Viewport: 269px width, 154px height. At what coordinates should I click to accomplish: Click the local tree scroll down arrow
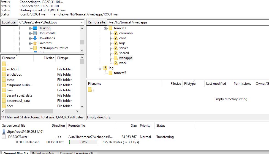(x=82, y=50)
